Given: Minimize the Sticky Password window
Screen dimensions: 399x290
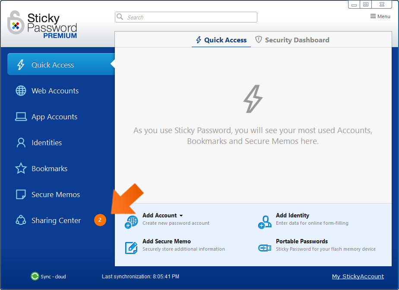Looking at the screenshot, I should click(x=354, y=4).
